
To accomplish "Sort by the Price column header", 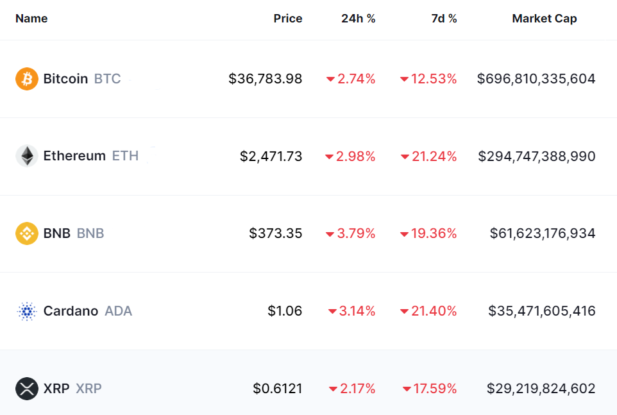I will coord(287,19).
